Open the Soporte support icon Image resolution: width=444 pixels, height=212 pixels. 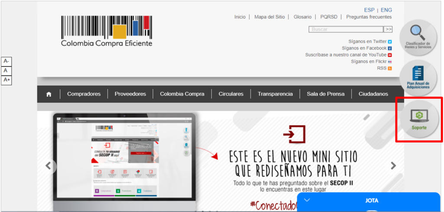pyautogui.click(x=419, y=119)
